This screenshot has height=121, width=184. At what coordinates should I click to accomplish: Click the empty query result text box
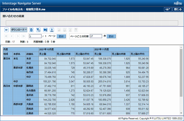92,23
